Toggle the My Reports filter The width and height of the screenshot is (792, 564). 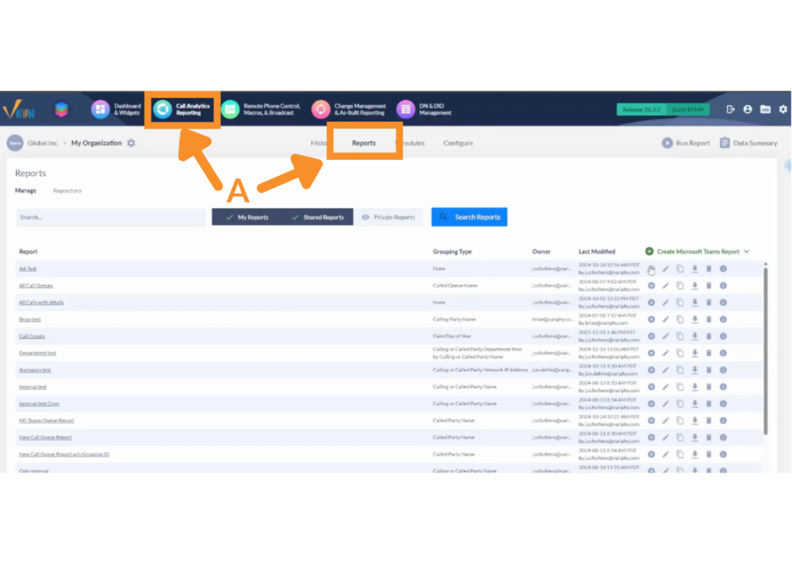[x=246, y=217]
